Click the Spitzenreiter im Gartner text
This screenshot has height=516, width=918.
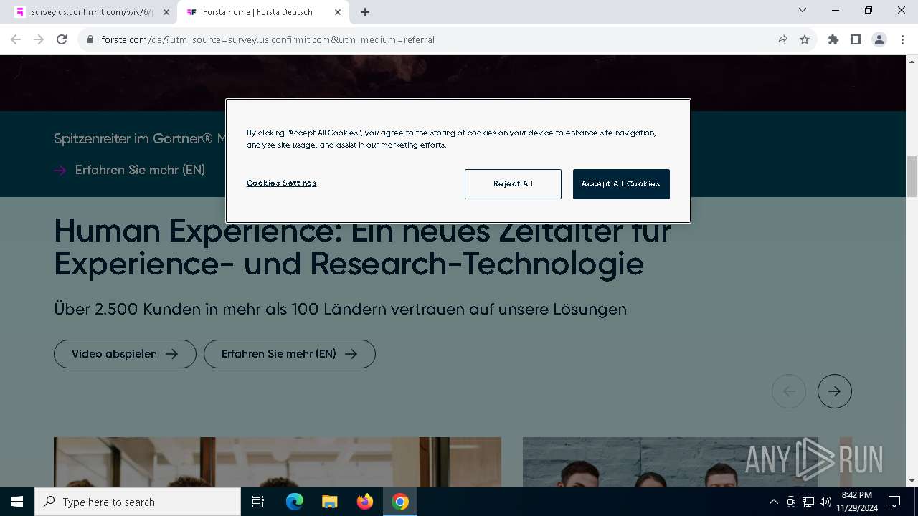[x=140, y=138]
